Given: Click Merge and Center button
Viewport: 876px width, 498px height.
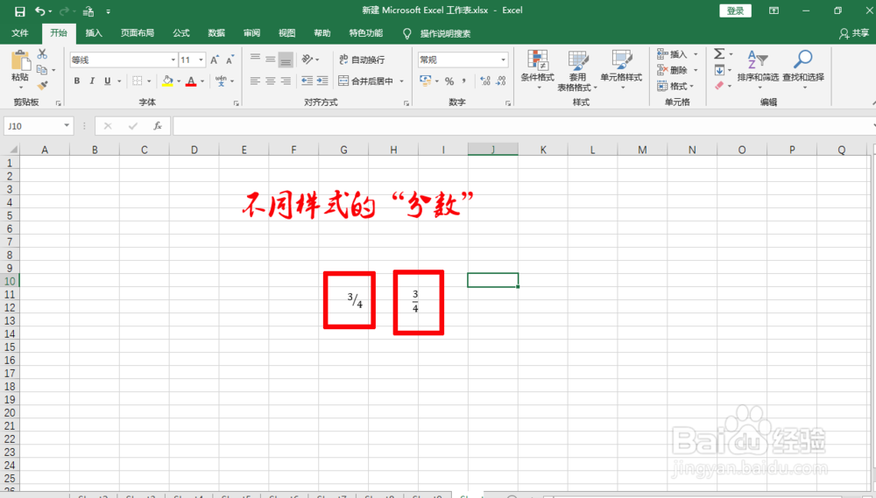Looking at the screenshot, I should point(366,81).
